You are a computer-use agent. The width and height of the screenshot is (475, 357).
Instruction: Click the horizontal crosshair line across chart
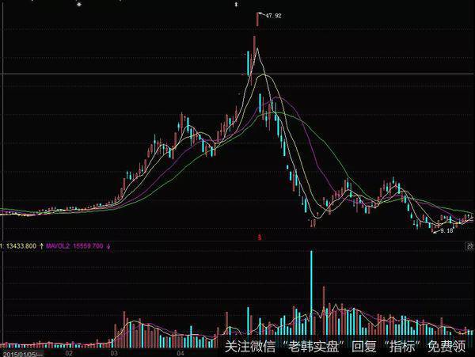point(237,74)
